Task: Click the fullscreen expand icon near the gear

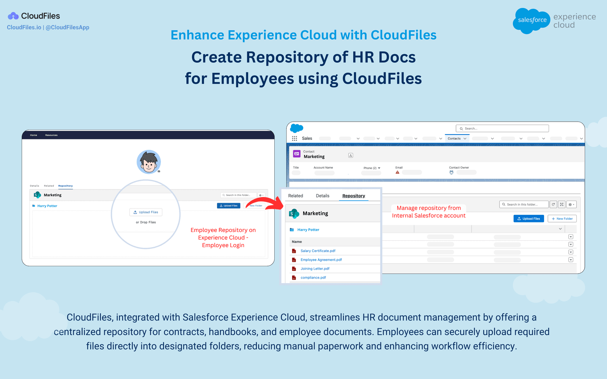Action: click(561, 204)
